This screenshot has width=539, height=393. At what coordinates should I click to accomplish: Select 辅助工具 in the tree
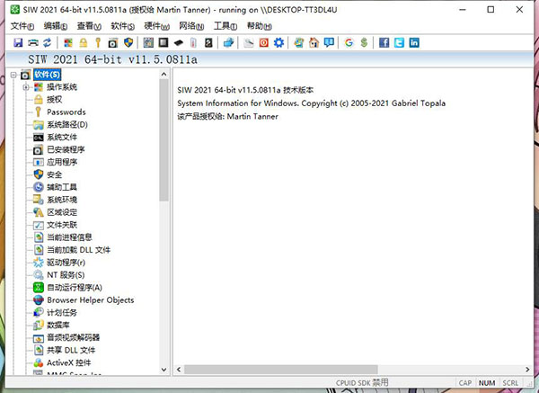[x=62, y=187]
